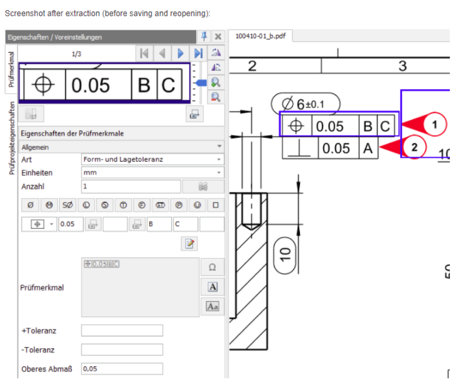
Task: Click the zoom in magnifier icon
Action: tap(216, 82)
